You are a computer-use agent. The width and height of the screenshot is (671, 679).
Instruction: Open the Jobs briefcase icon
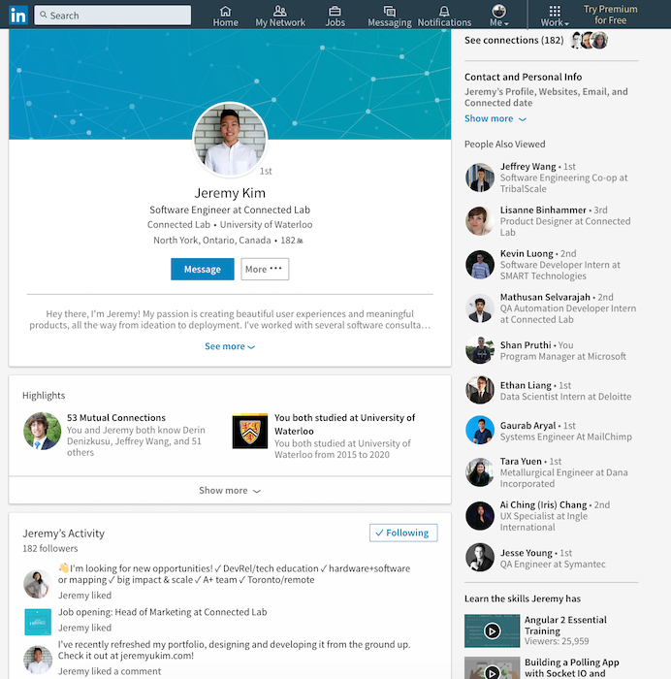(x=335, y=11)
